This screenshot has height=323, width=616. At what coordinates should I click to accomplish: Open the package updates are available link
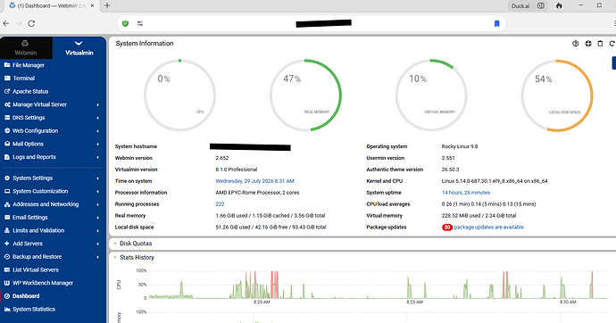pos(488,228)
